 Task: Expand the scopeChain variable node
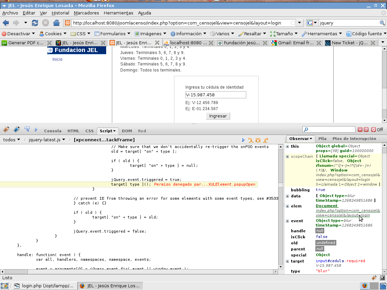coord(287,156)
